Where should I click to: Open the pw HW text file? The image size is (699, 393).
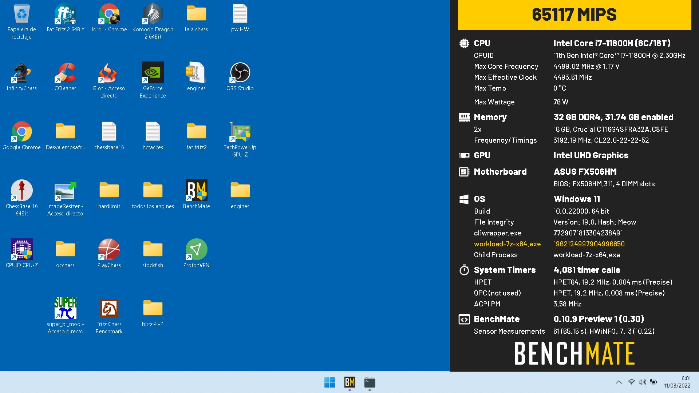click(240, 17)
